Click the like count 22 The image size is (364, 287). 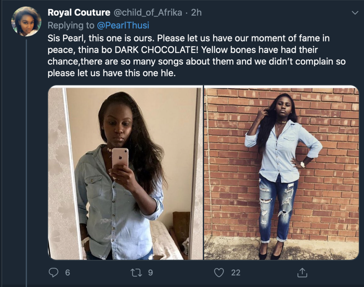[236, 273]
